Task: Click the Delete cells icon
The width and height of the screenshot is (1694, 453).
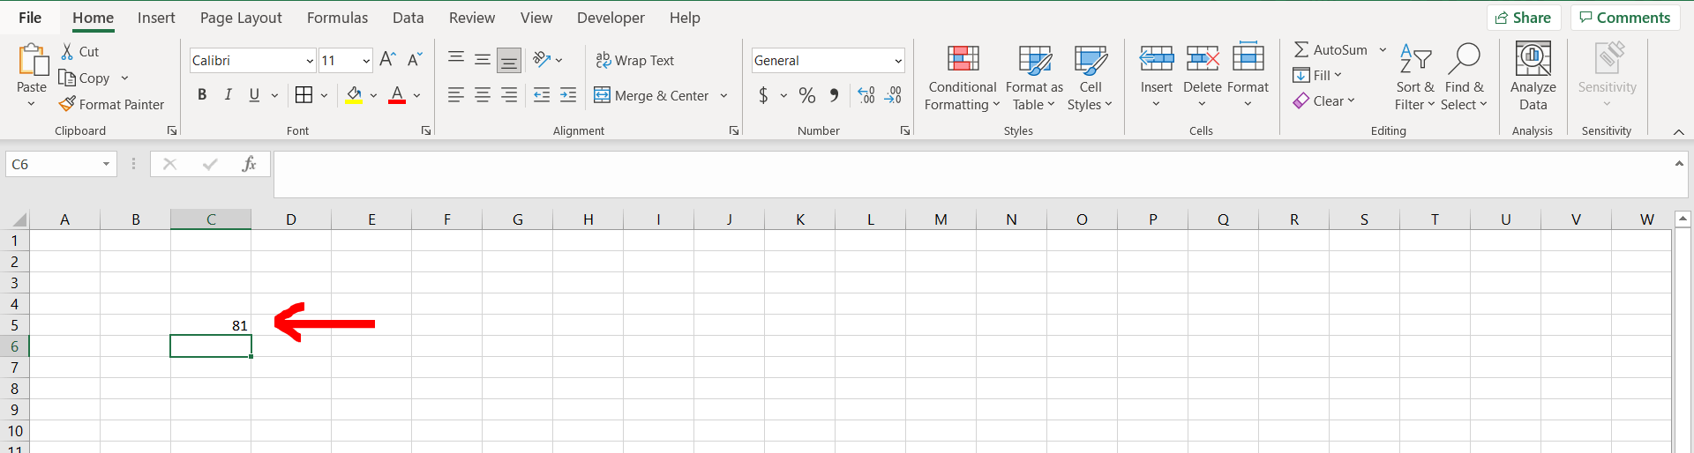Action: 1202,59
